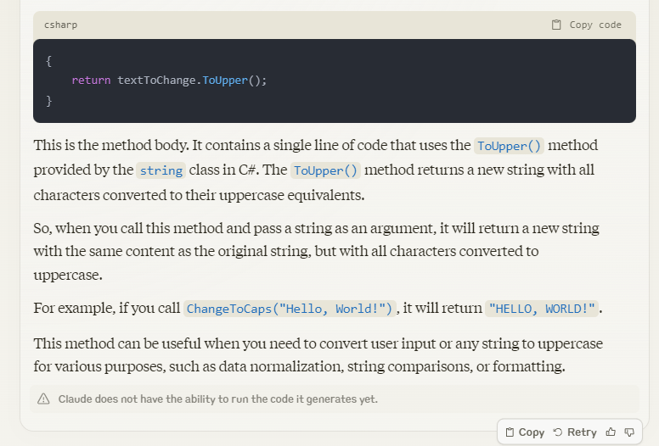Retry generating the response
The width and height of the screenshot is (659, 446).
tap(575, 432)
